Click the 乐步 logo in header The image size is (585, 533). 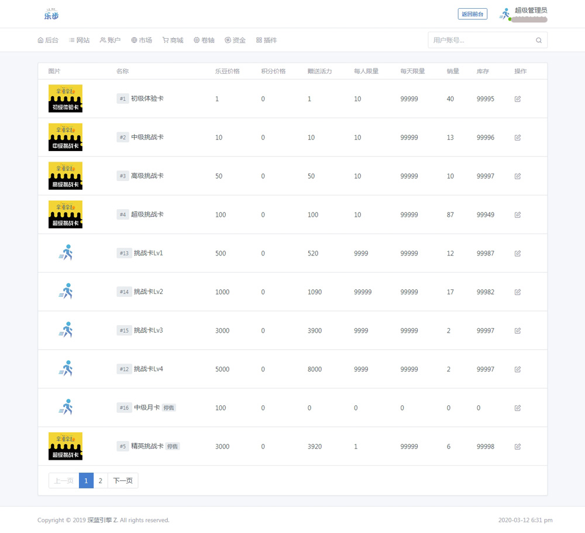(51, 14)
